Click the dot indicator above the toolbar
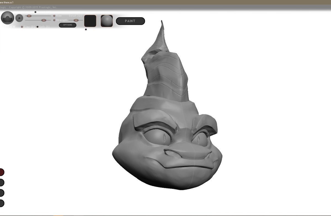Image resolution: width=331 pixels, height=216 pixels. tap(35, 12)
